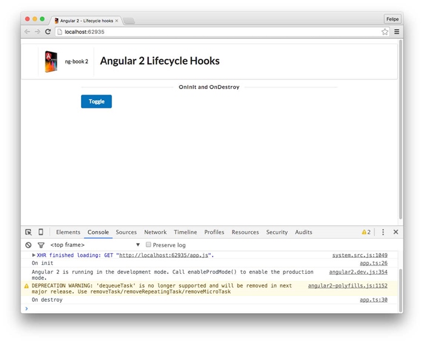Click the console filter funnel icon
The image size is (424, 343).
click(41, 245)
